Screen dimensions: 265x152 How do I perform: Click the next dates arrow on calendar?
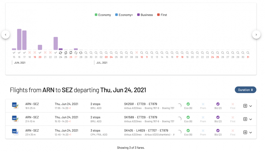point(256,35)
